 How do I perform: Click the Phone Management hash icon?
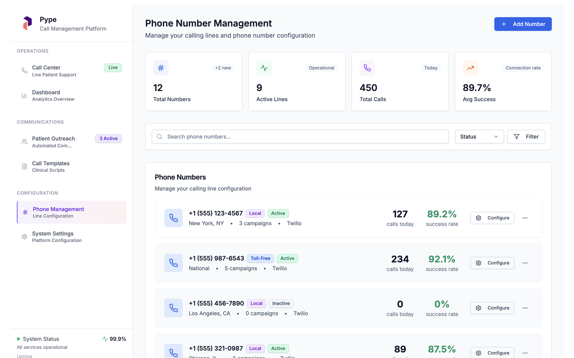tap(25, 212)
